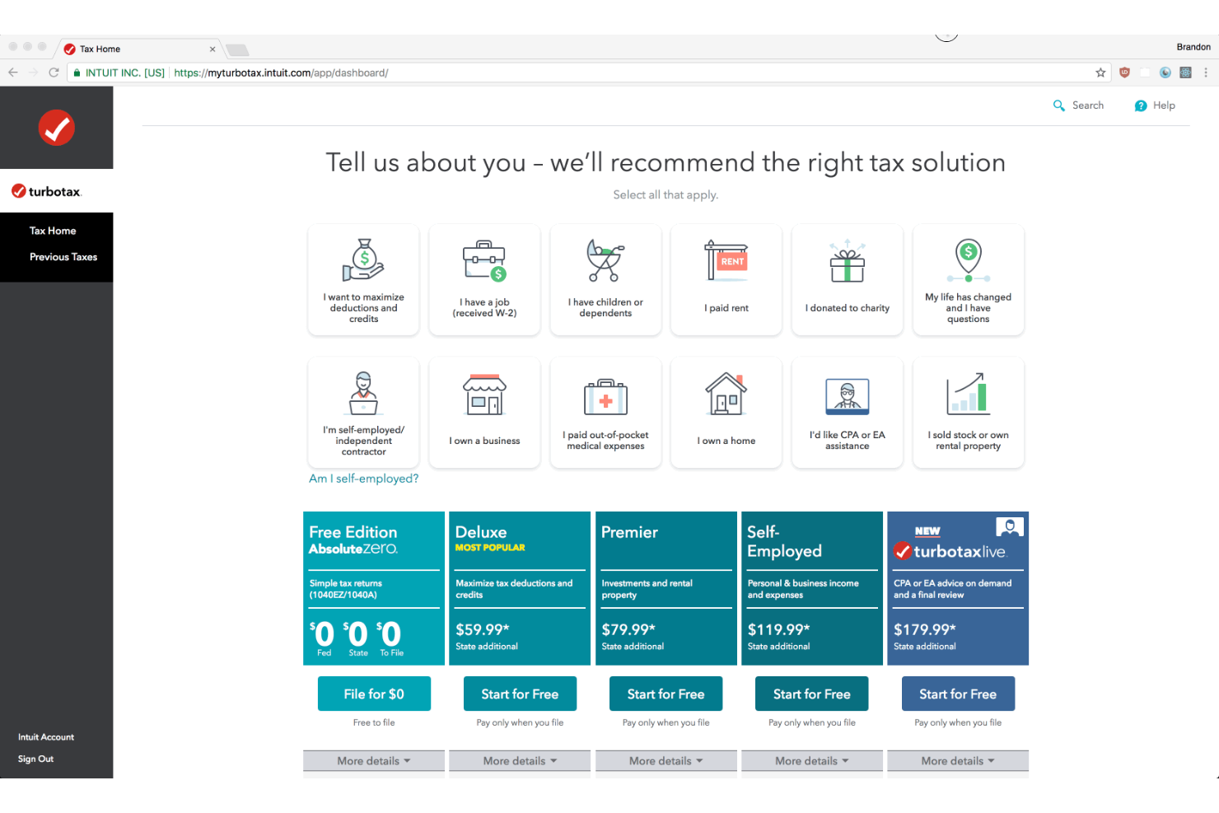Click the Search magnifying glass icon
Viewport: 1219px width, 813px height.
[x=1059, y=105]
